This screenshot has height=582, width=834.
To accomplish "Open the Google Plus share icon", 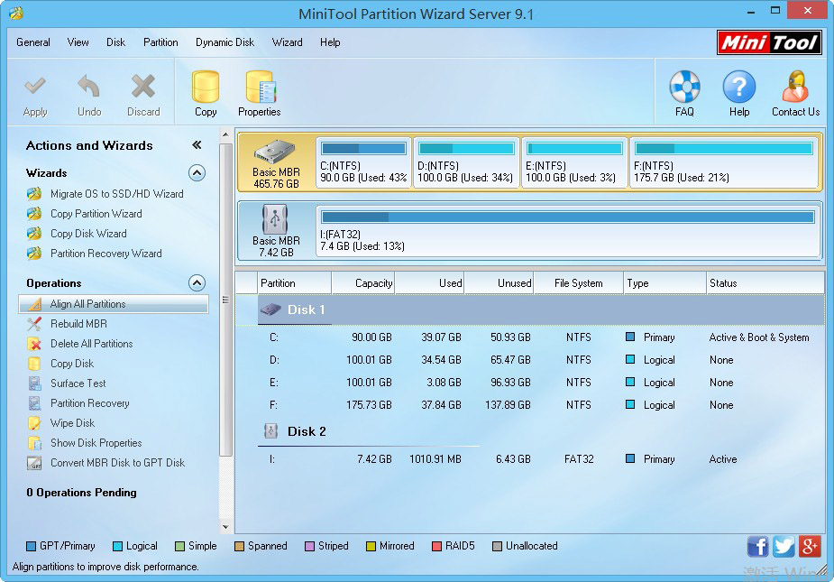I will [x=810, y=547].
